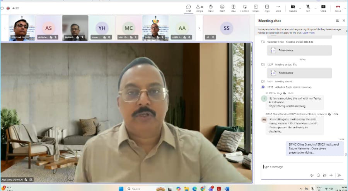
Task: Pop out the Meeting chat panel
Action: 338,20
